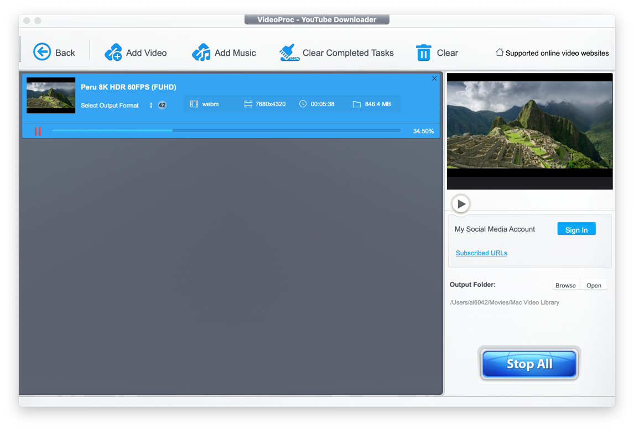Click the Add Music label
Image resolution: width=634 pixels, height=430 pixels.
(235, 53)
